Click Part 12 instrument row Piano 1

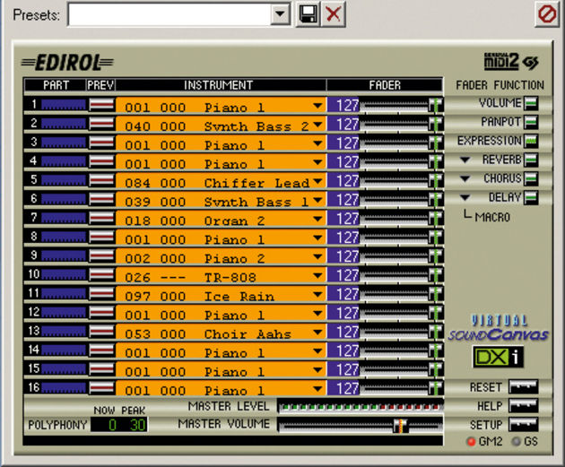pyautogui.click(x=221, y=313)
